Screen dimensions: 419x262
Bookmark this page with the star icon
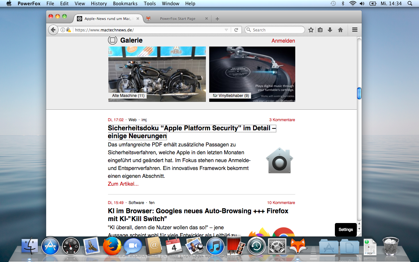tap(311, 30)
